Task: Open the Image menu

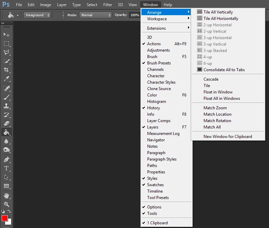Action: pyautogui.click(x=46, y=5)
